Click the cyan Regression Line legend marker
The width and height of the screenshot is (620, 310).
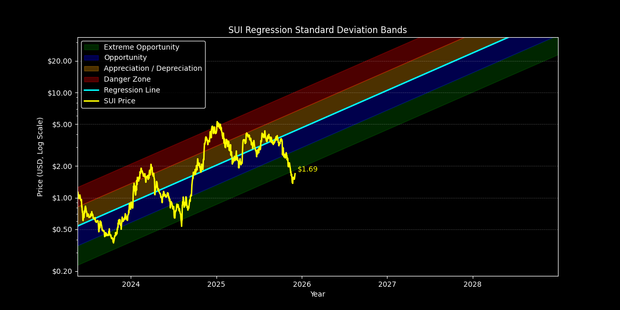pos(90,90)
